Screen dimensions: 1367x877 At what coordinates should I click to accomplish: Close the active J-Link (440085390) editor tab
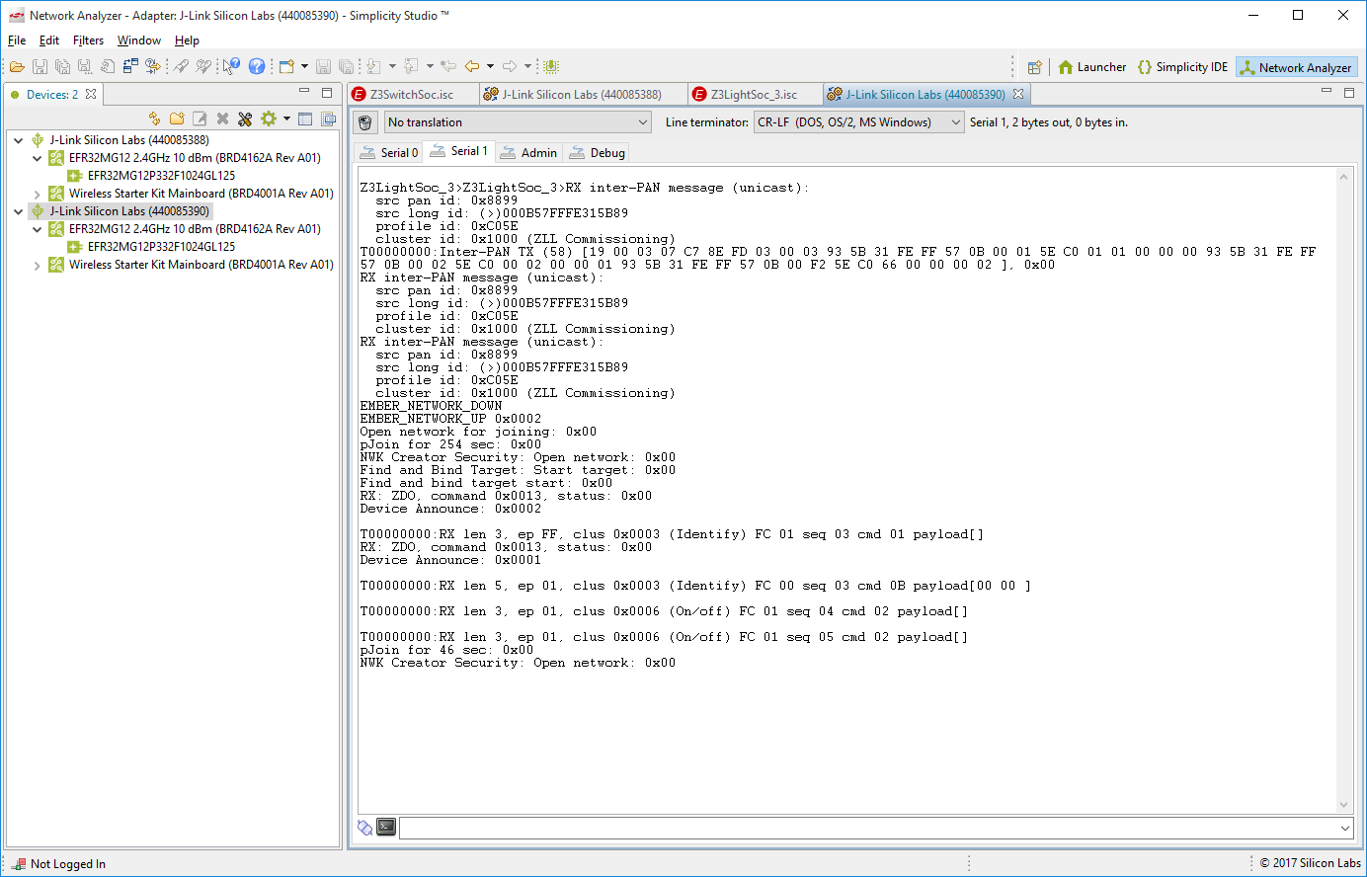[x=1018, y=94]
